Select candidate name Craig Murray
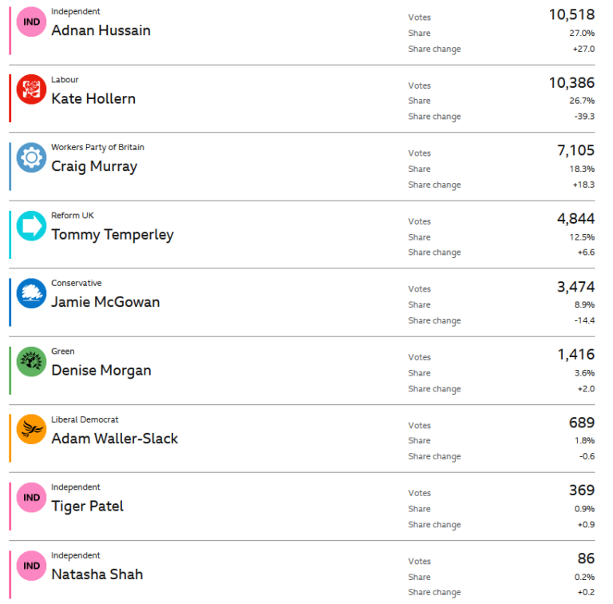613x604 pixels. [x=94, y=167]
